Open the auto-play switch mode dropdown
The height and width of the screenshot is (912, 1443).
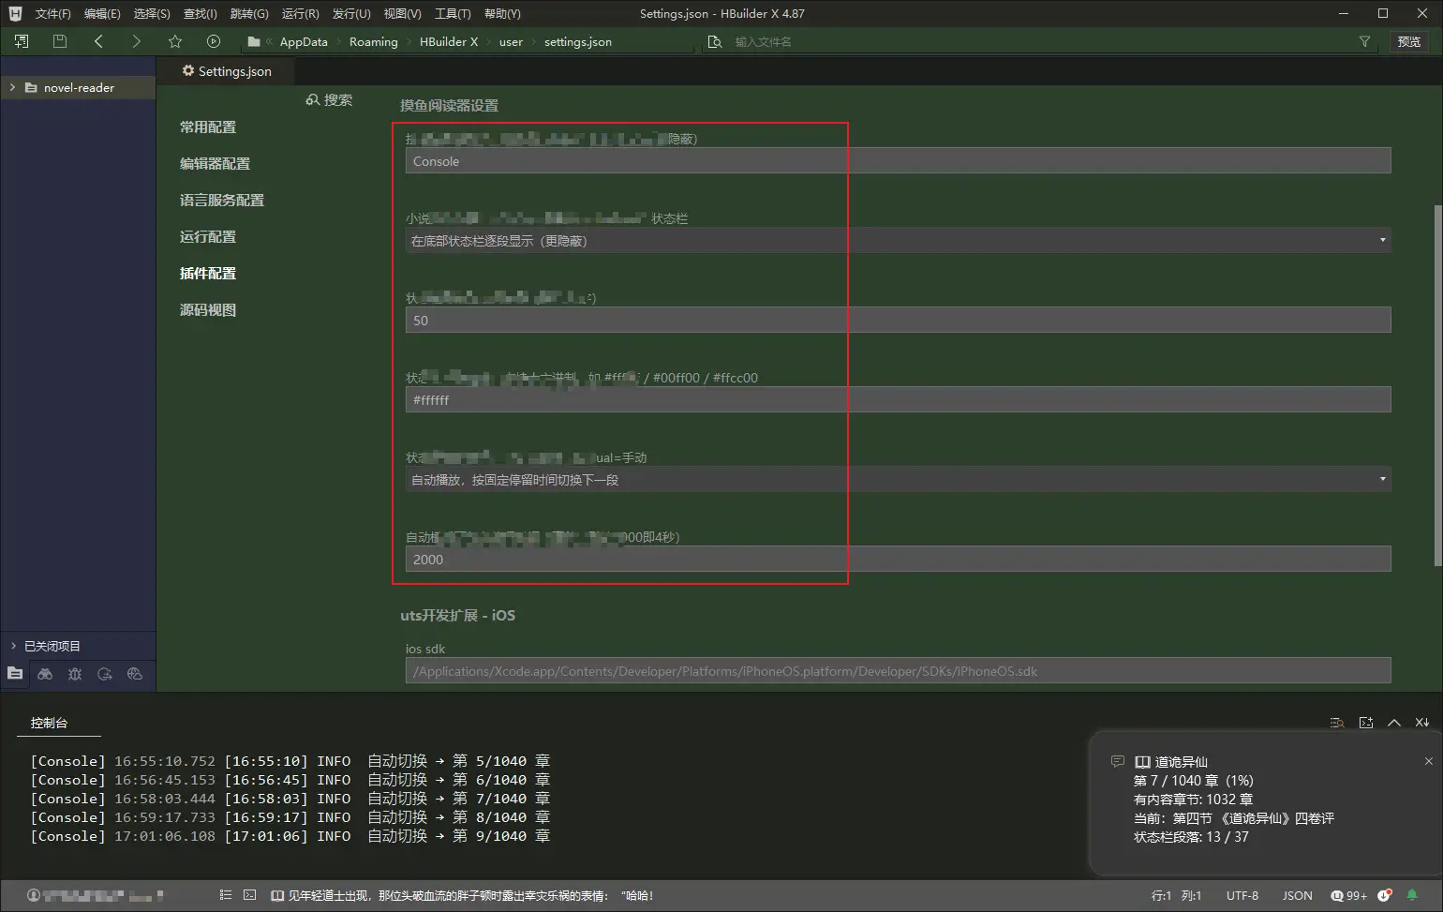coord(897,480)
